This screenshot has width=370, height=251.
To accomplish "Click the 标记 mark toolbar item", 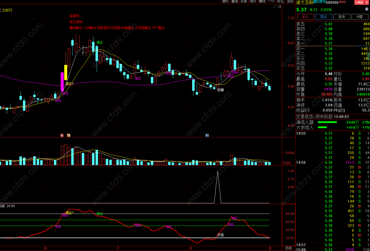I will tap(281, 2).
